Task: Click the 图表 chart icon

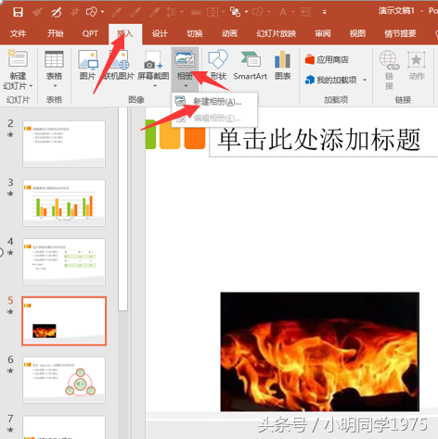Action: pyautogui.click(x=282, y=59)
